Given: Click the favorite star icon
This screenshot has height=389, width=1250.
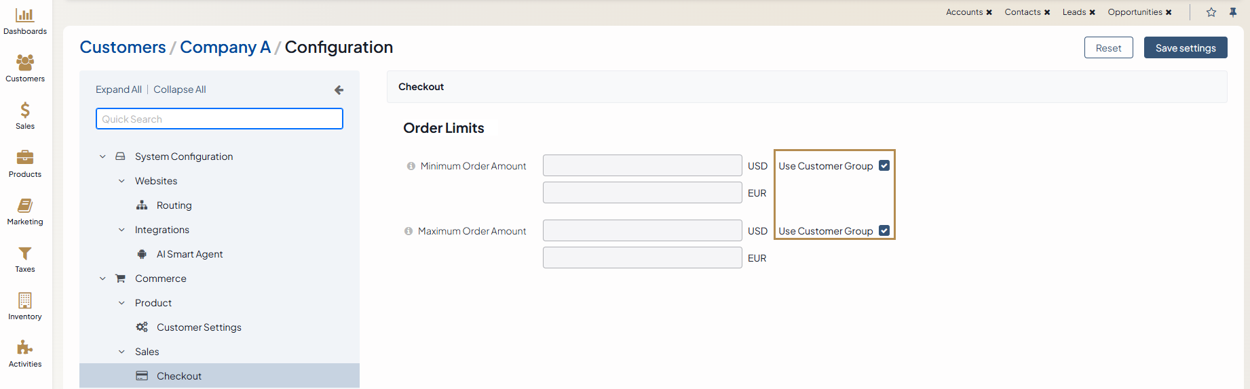Looking at the screenshot, I should [x=1211, y=12].
